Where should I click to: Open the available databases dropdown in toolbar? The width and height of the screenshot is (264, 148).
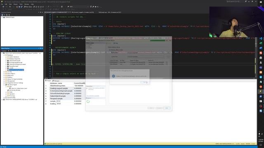pyautogui.click(x=79, y=7)
